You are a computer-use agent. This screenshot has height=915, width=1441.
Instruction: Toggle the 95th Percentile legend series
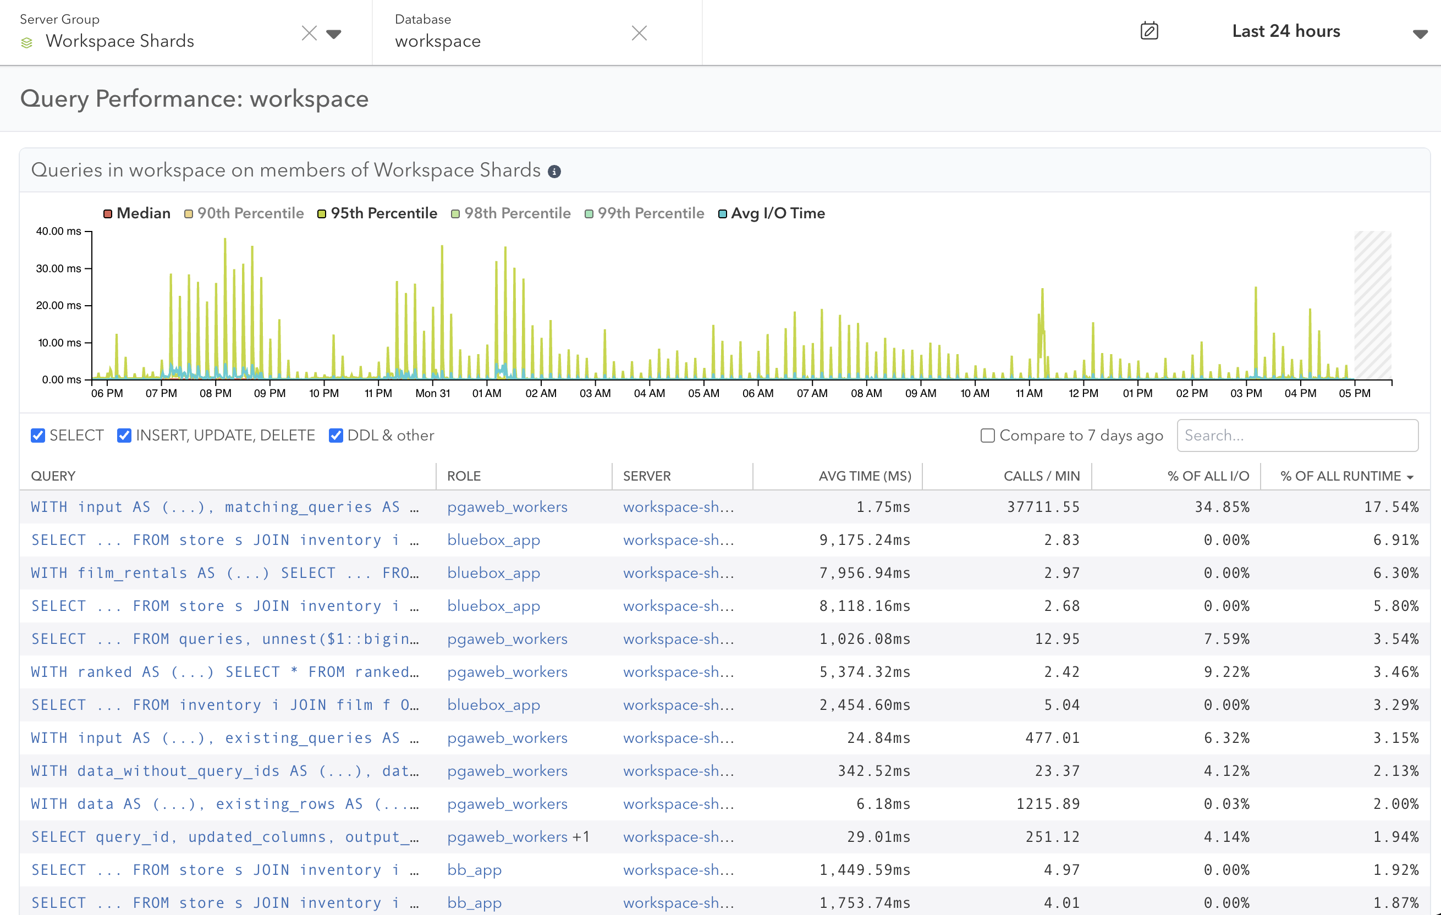coord(378,214)
